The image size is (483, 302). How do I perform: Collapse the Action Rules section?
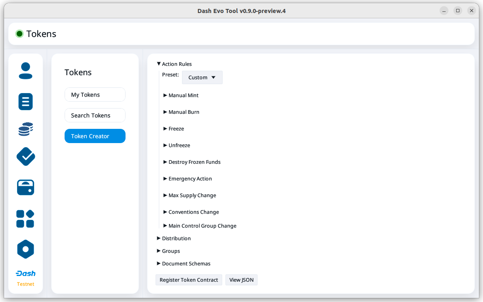click(x=174, y=64)
